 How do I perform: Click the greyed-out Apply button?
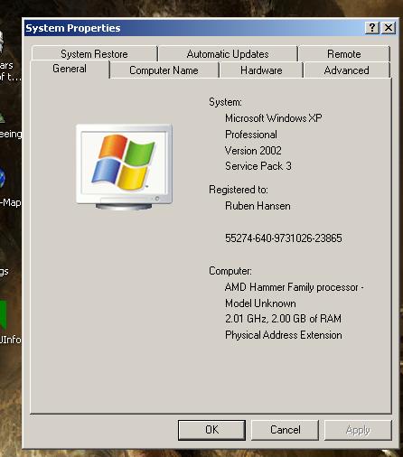pos(358,430)
